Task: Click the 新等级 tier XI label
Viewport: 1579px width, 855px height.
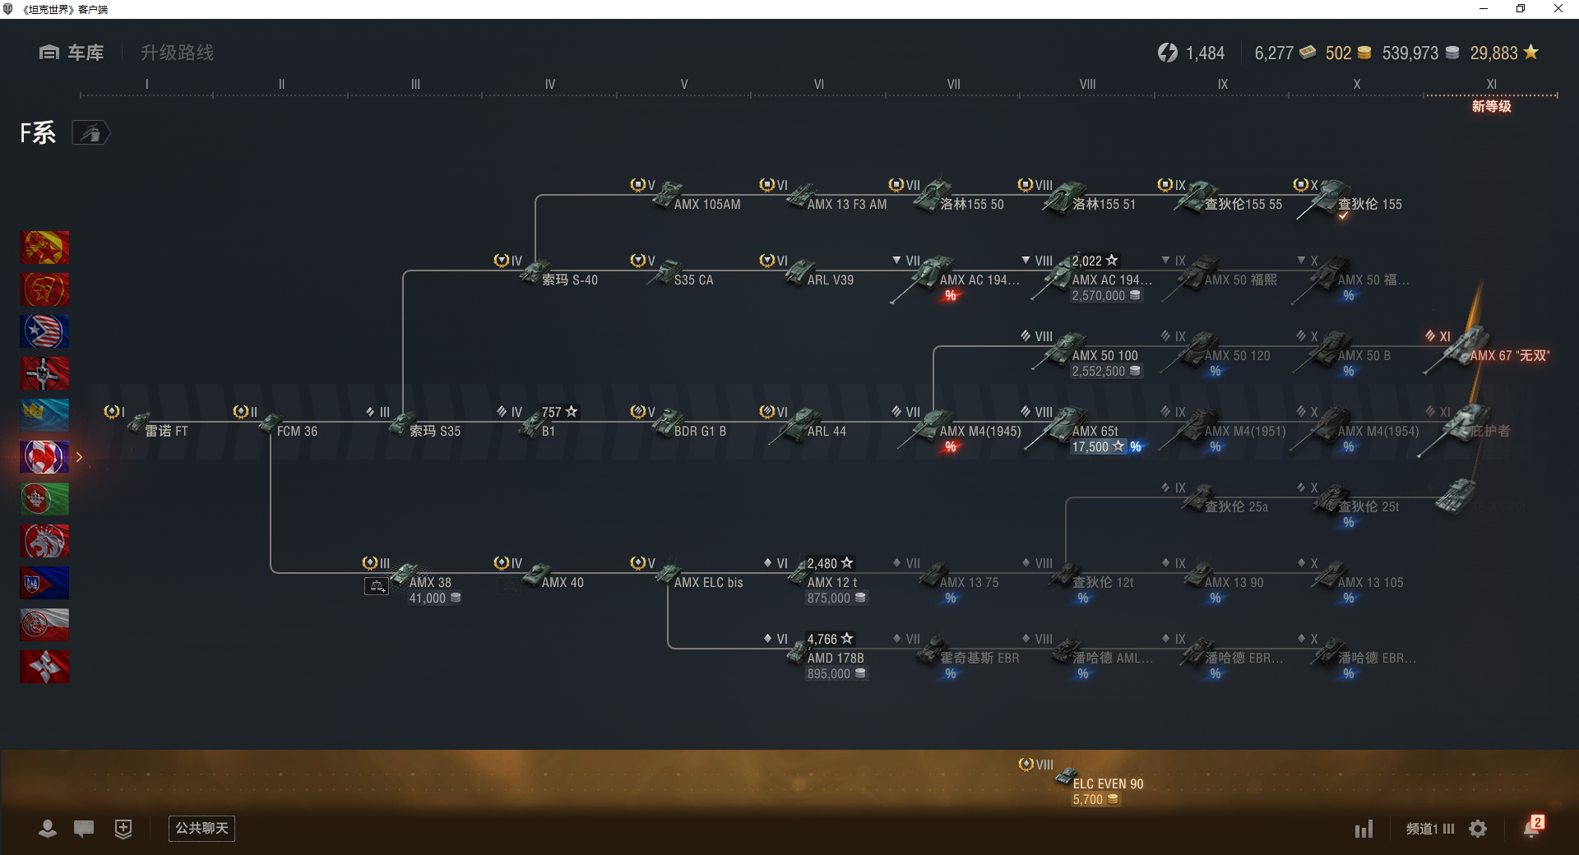Action: click(1491, 106)
